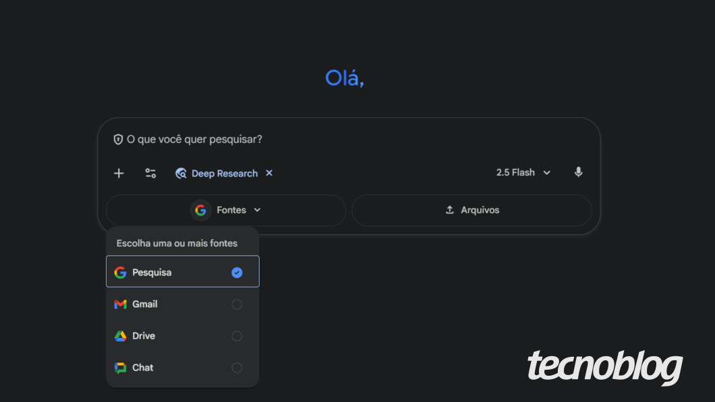Open the 2.5 Flash model dropdown
This screenshot has width=715, height=402.
tap(524, 172)
